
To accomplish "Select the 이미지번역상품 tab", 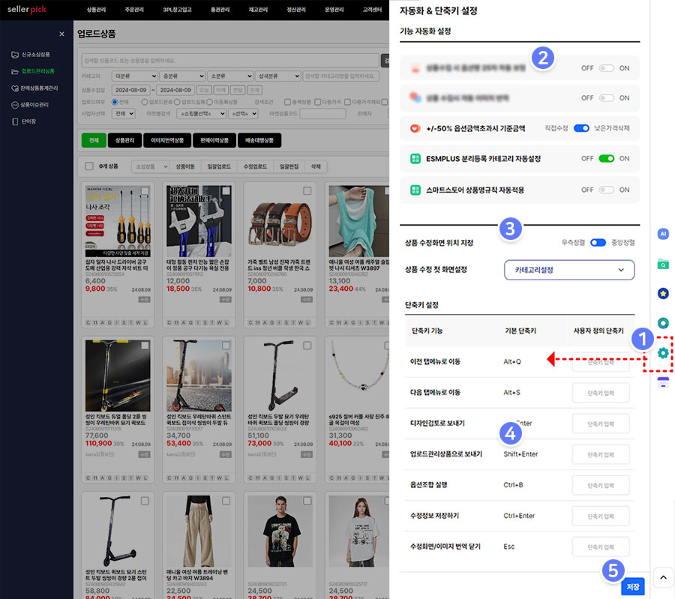I will point(167,140).
